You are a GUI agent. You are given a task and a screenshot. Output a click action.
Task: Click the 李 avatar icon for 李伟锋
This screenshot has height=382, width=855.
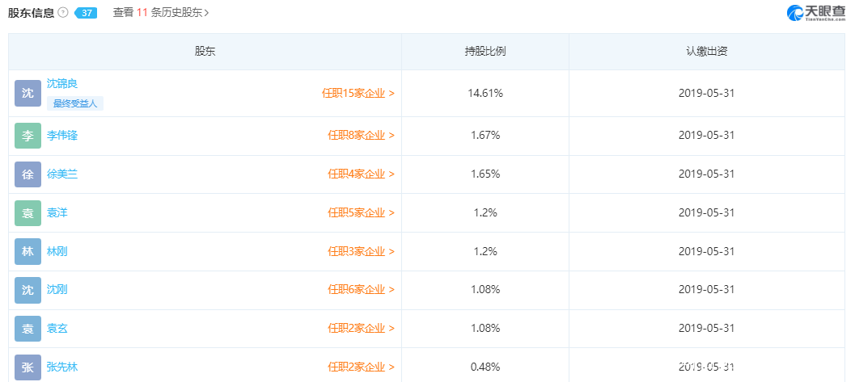(28, 136)
